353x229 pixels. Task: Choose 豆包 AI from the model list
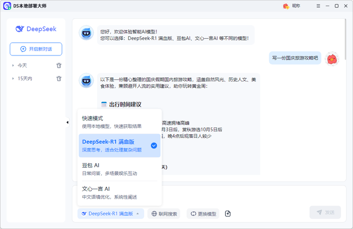click(120, 169)
